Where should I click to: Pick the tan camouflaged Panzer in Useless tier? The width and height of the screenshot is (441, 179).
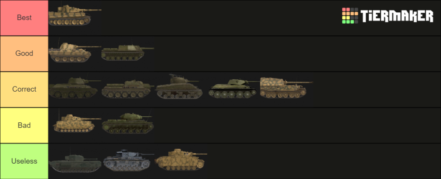pos(180,159)
